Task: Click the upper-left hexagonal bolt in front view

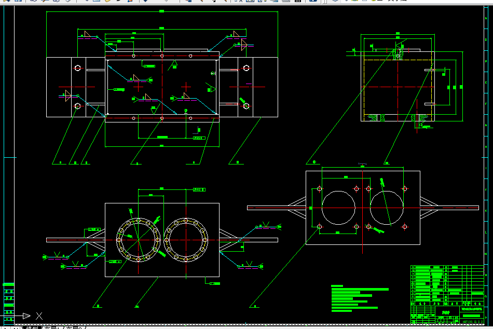Action: [x=78, y=68]
